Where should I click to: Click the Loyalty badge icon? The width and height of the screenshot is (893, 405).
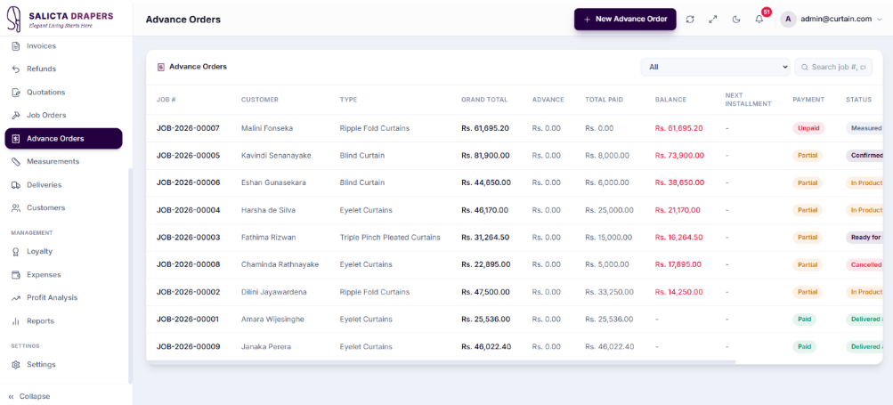coord(16,251)
